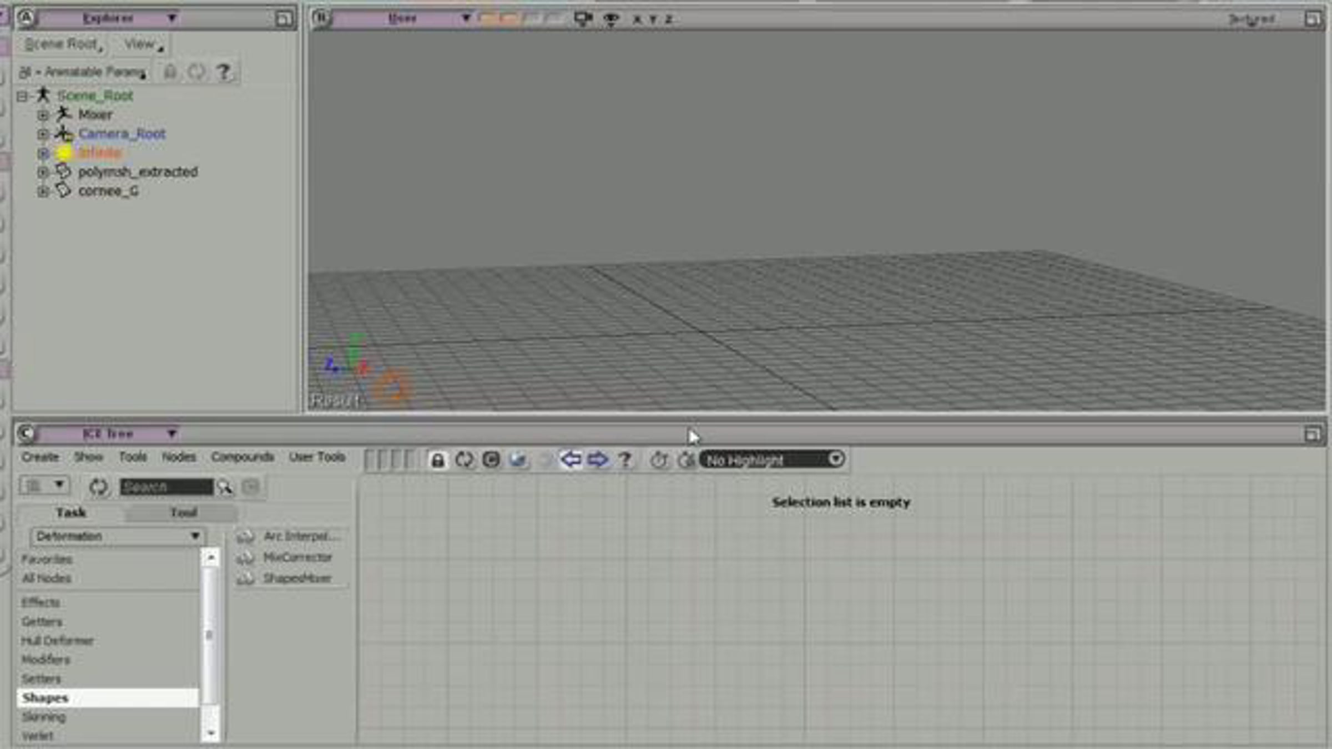Expand the polymsh_extracted tree node
Viewport: 1332px width, 749px height.
[x=43, y=172]
